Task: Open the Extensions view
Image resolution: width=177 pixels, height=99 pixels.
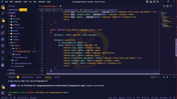Action: 3,33
